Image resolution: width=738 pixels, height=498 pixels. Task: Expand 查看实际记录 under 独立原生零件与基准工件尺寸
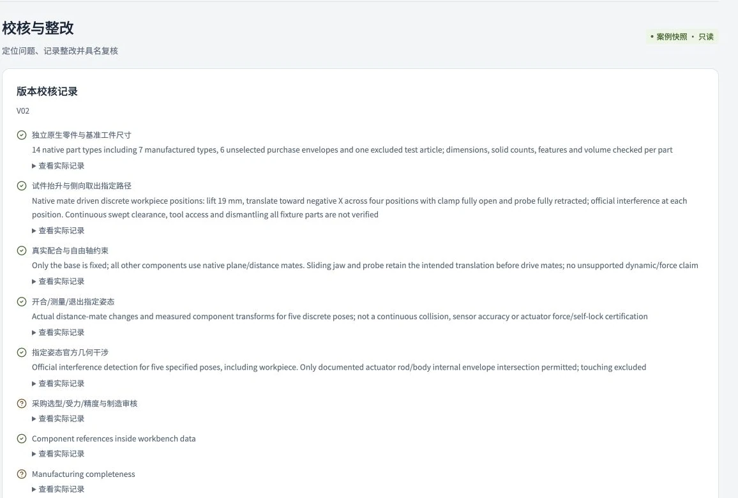[x=58, y=166]
